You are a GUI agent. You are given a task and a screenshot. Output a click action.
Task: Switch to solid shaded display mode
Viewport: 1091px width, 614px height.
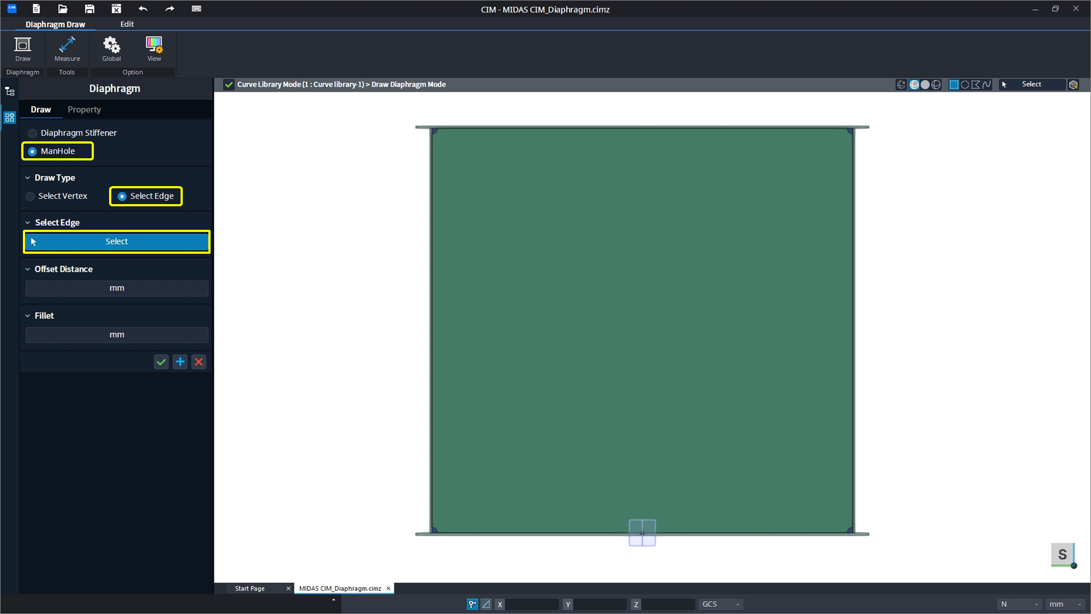(x=925, y=85)
